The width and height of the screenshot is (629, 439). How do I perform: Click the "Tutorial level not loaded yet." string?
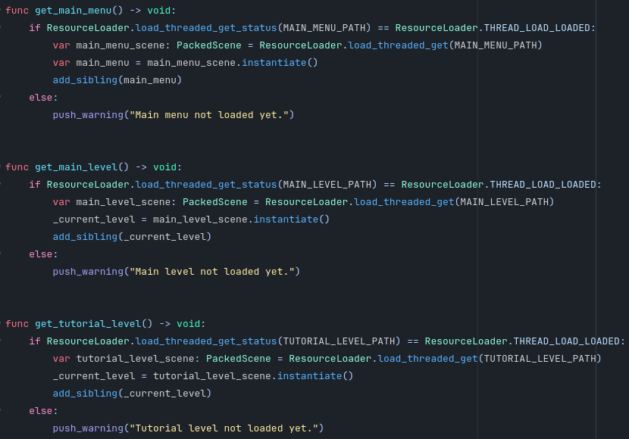(x=224, y=428)
